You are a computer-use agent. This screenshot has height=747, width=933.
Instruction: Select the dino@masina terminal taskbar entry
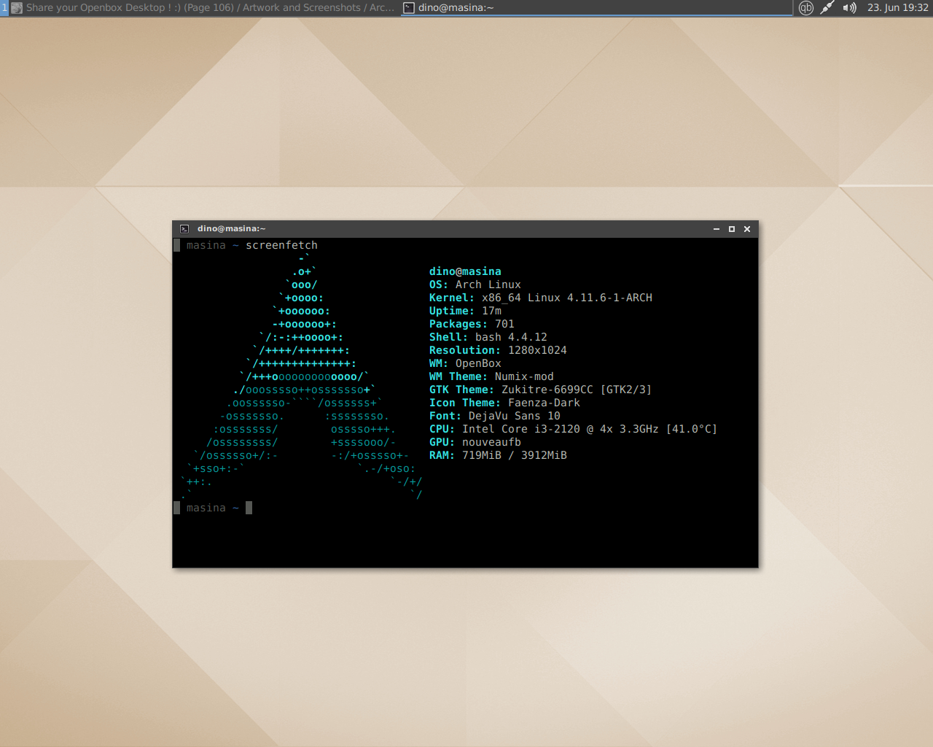pos(596,8)
